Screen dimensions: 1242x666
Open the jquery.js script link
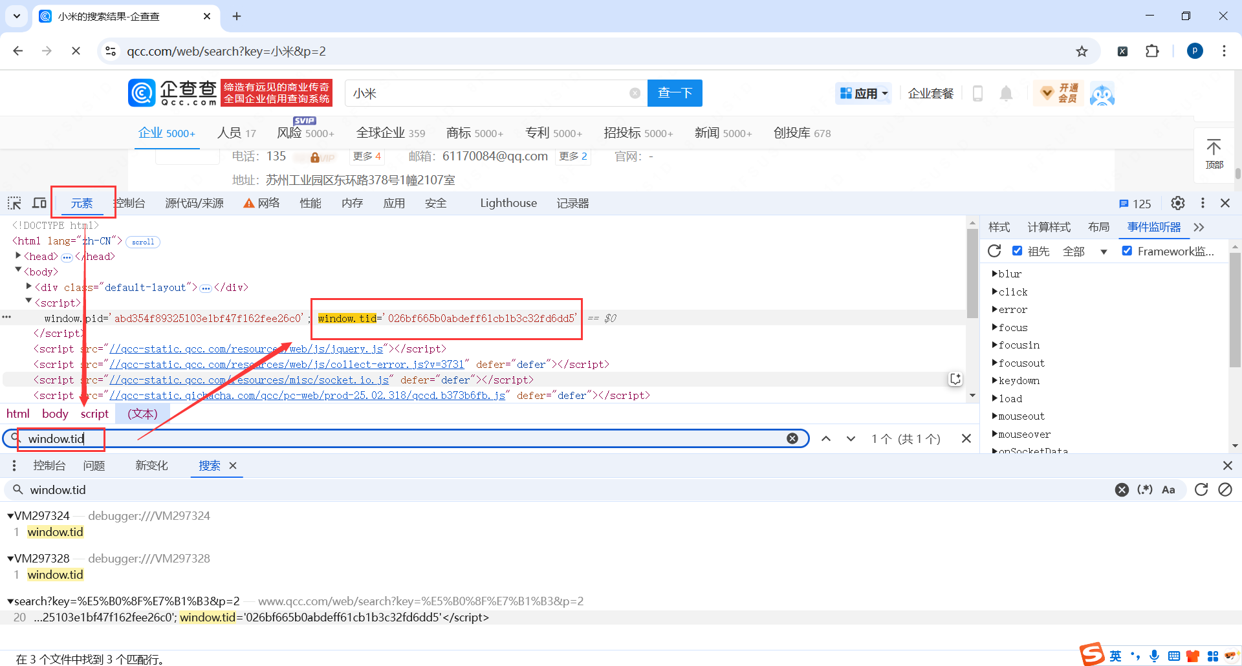246,349
